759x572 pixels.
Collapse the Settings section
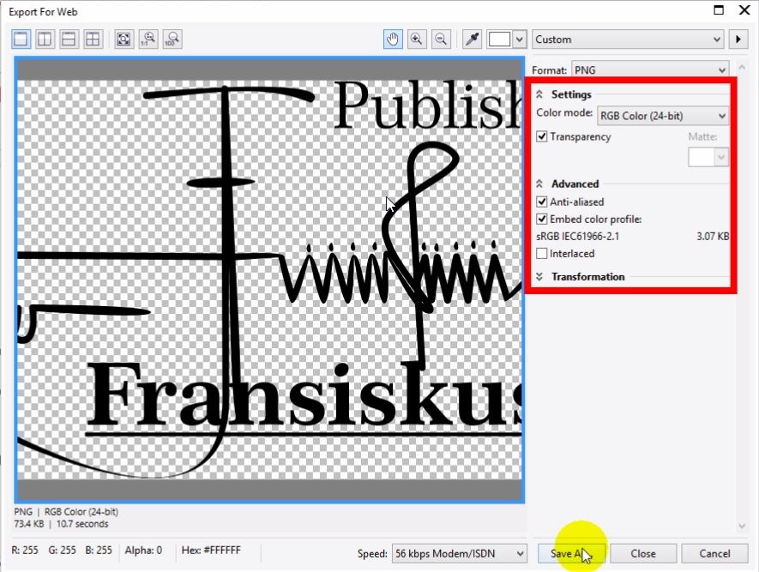[539, 94]
